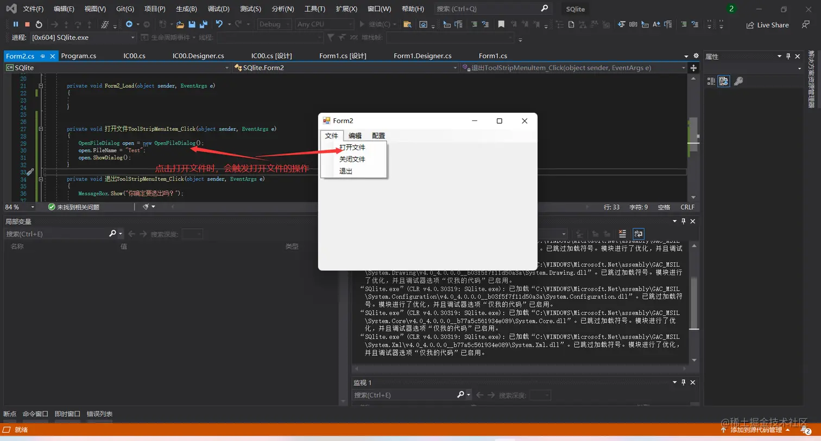Click 添加到源代码管理 in the status bar
This screenshot has width=821, height=441.
pos(756,430)
